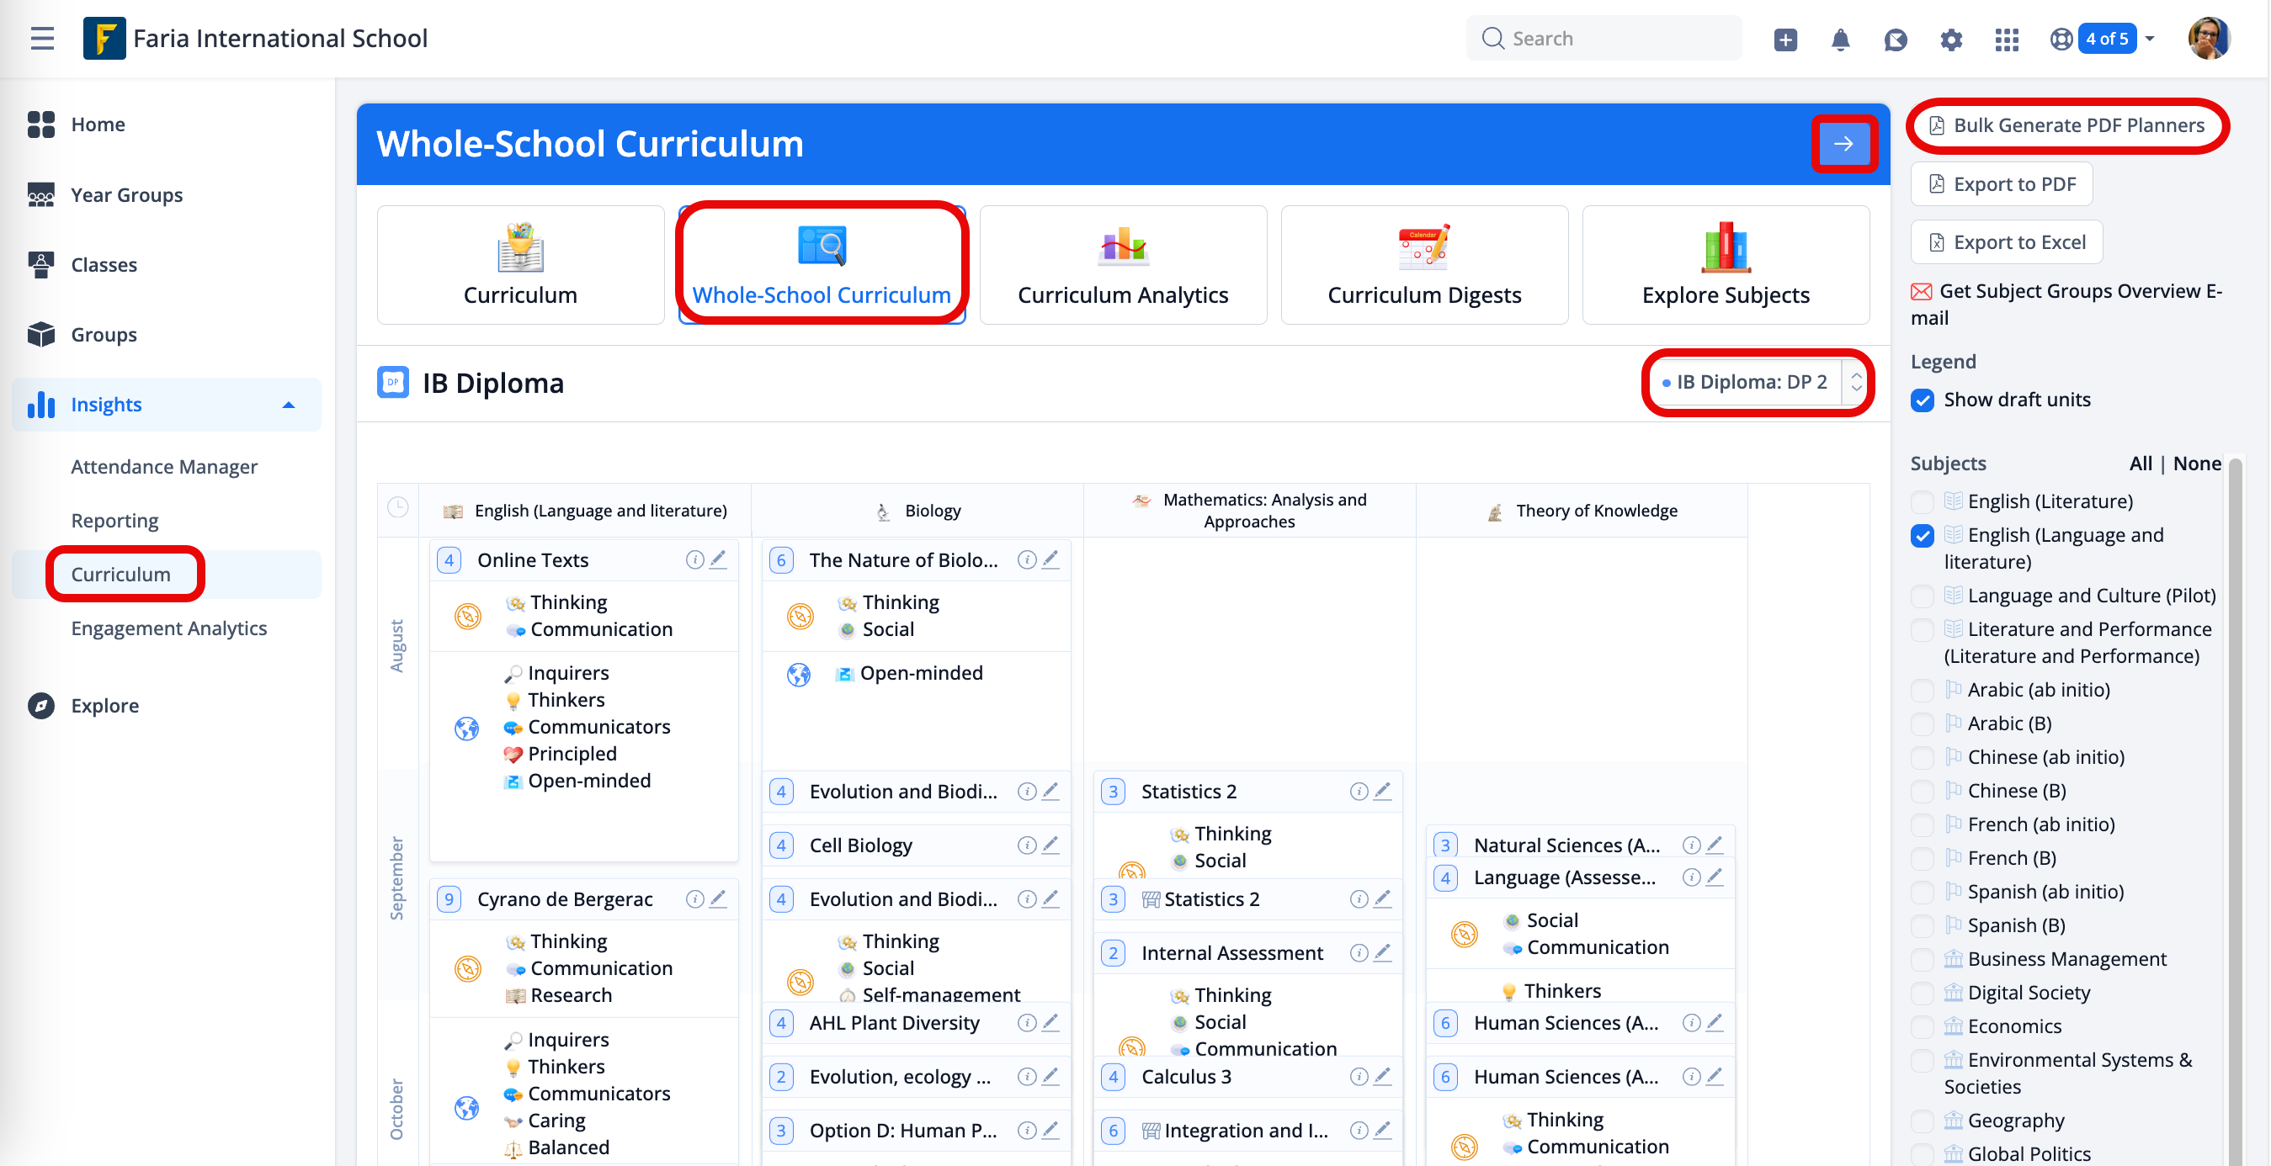Viewport: 2271px width, 1166px height.
Task: Click the blue forward arrow button
Action: click(x=1843, y=144)
